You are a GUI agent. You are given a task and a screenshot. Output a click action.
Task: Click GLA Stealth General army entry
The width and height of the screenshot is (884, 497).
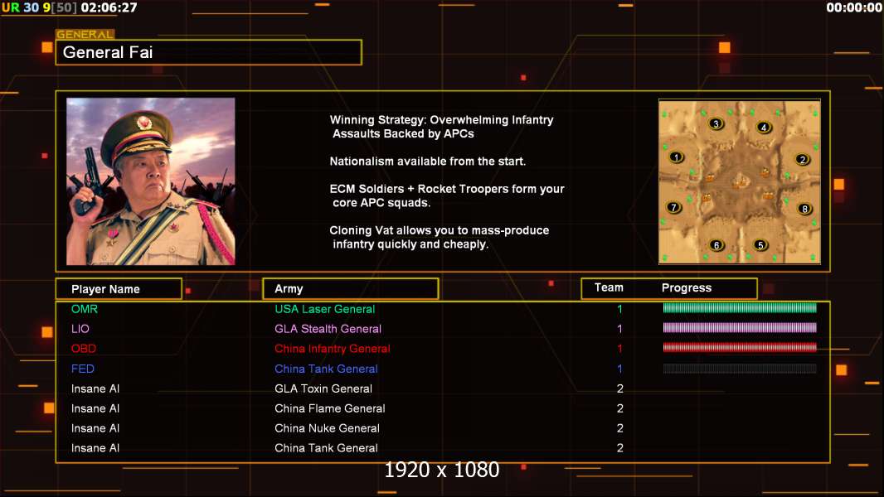click(328, 329)
